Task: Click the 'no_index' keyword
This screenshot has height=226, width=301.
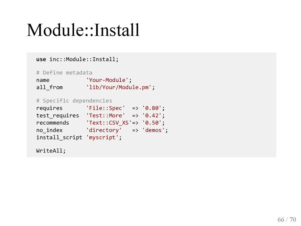Action: 49,130
